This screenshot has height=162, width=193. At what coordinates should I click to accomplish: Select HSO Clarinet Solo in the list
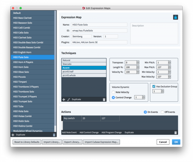32,38
